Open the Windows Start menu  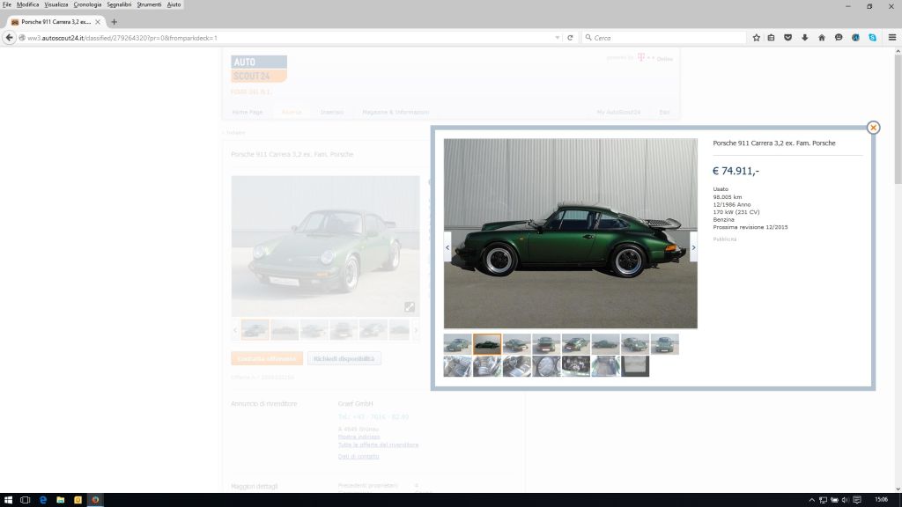tap(8, 500)
